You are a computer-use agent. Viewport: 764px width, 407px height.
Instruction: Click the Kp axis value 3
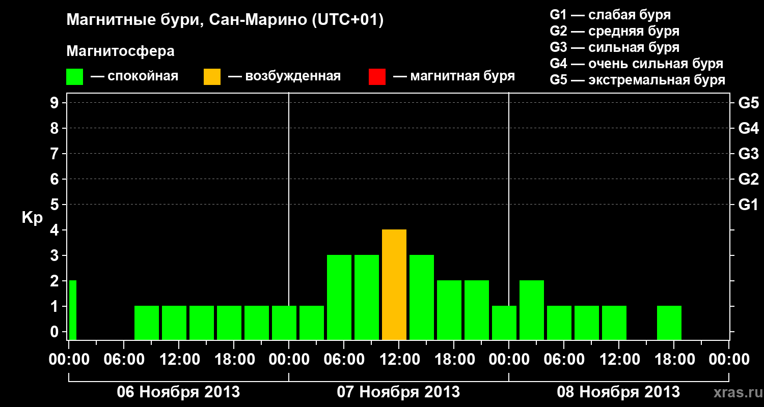tap(56, 255)
